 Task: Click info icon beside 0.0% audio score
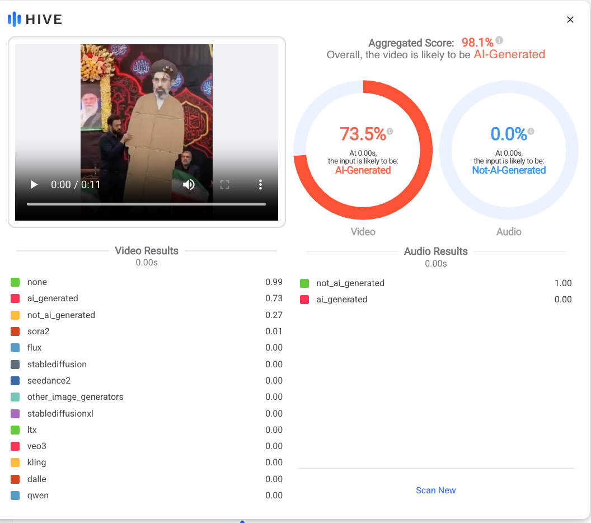531,131
